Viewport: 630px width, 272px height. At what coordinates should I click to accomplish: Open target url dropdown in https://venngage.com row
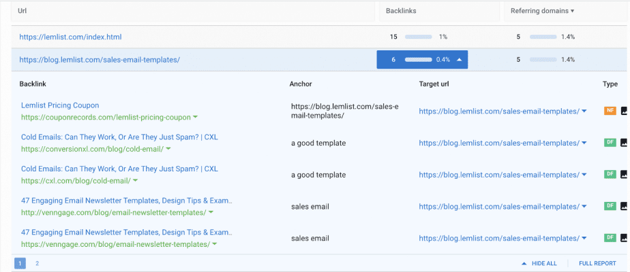pos(584,239)
